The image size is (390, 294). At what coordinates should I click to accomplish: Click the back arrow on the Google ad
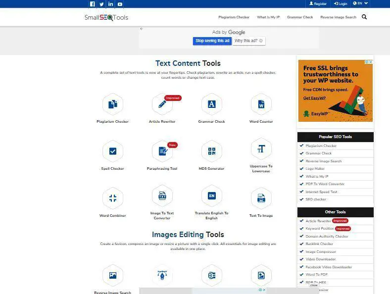coord(142,29)
